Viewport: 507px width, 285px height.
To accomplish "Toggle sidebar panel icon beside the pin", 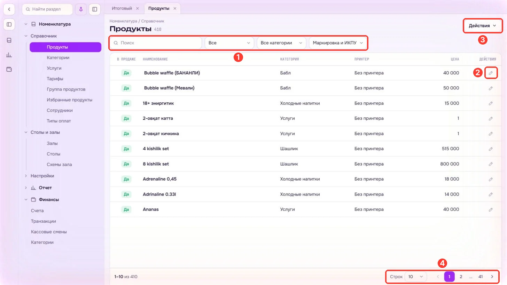I will [x=95, y=9].
